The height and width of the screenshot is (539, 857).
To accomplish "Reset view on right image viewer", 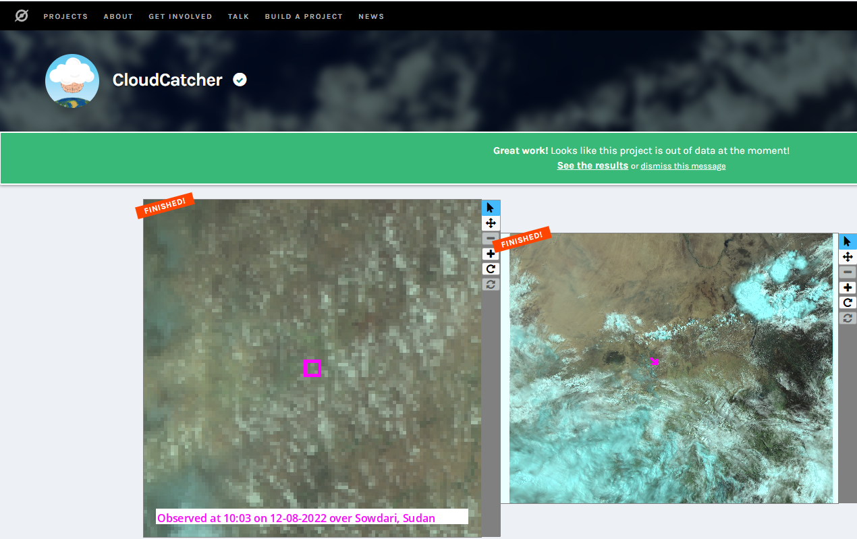I will pos(848,318).
